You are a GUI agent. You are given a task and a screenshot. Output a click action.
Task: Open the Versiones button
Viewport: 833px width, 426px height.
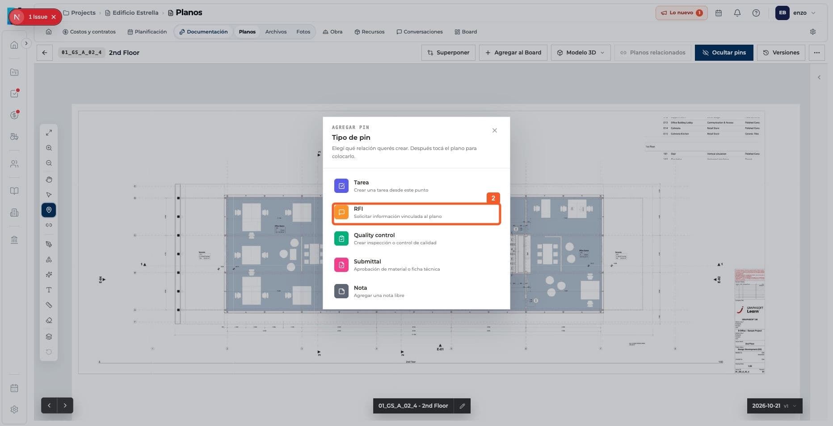781,53
